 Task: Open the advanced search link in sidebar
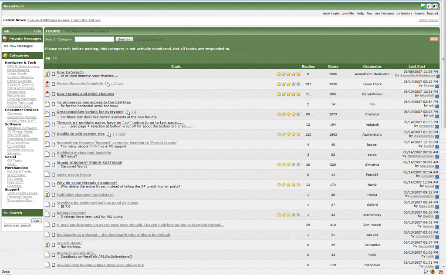point(17,225)
